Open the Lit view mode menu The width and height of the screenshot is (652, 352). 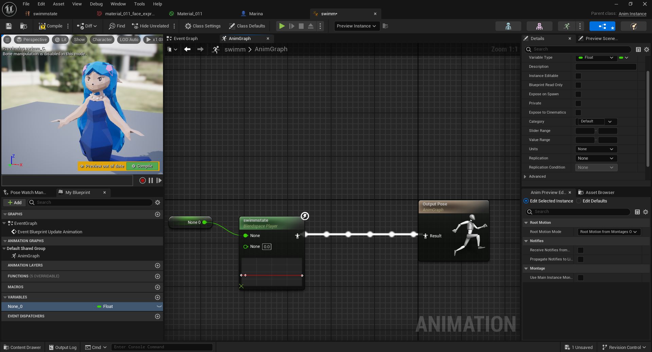(60, 40)
